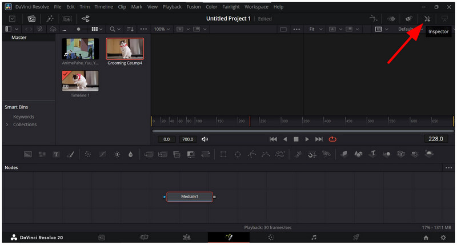
Task: Play forward in the viewer
Action: pyautogui.click(x=307, y=139)
